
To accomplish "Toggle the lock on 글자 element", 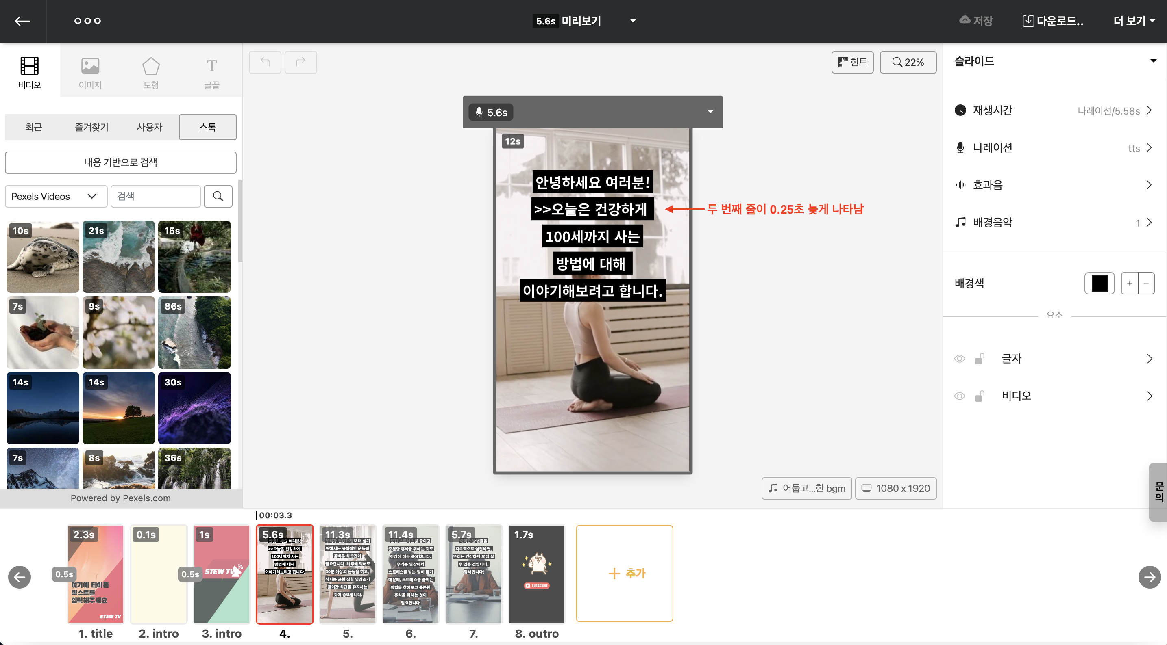I will pyautogui.click(x=980, y=359).
